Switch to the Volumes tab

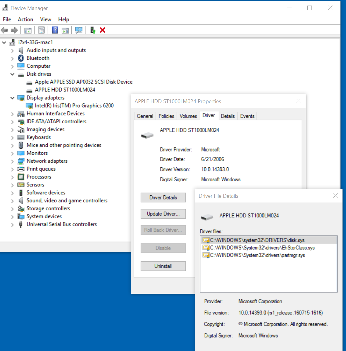click(x=188, y=116)
